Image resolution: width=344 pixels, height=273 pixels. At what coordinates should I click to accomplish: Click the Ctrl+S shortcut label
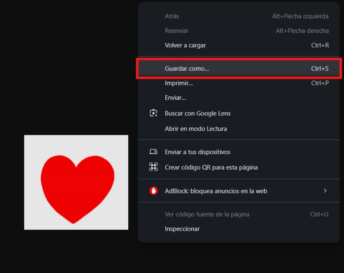point(320,68)
